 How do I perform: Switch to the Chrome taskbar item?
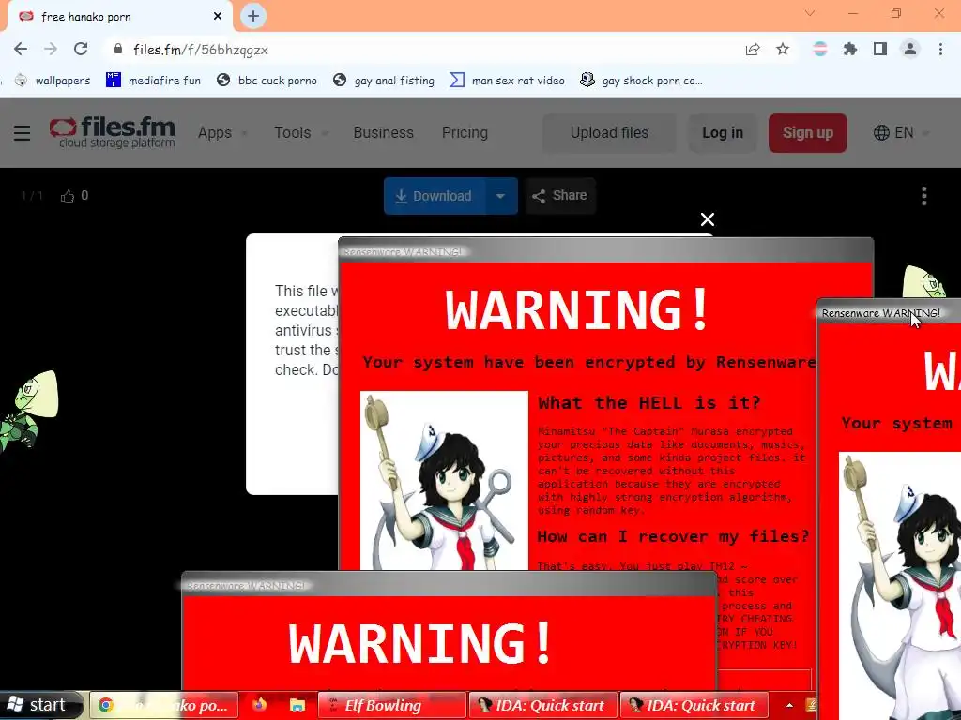click(164, 705)
